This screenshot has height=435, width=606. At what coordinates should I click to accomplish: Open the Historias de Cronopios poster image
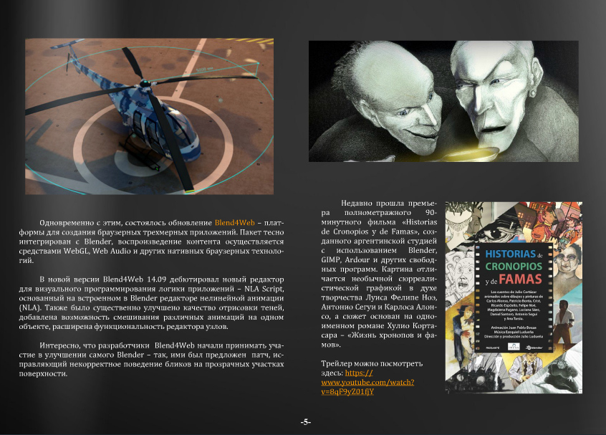pos(514,297)
